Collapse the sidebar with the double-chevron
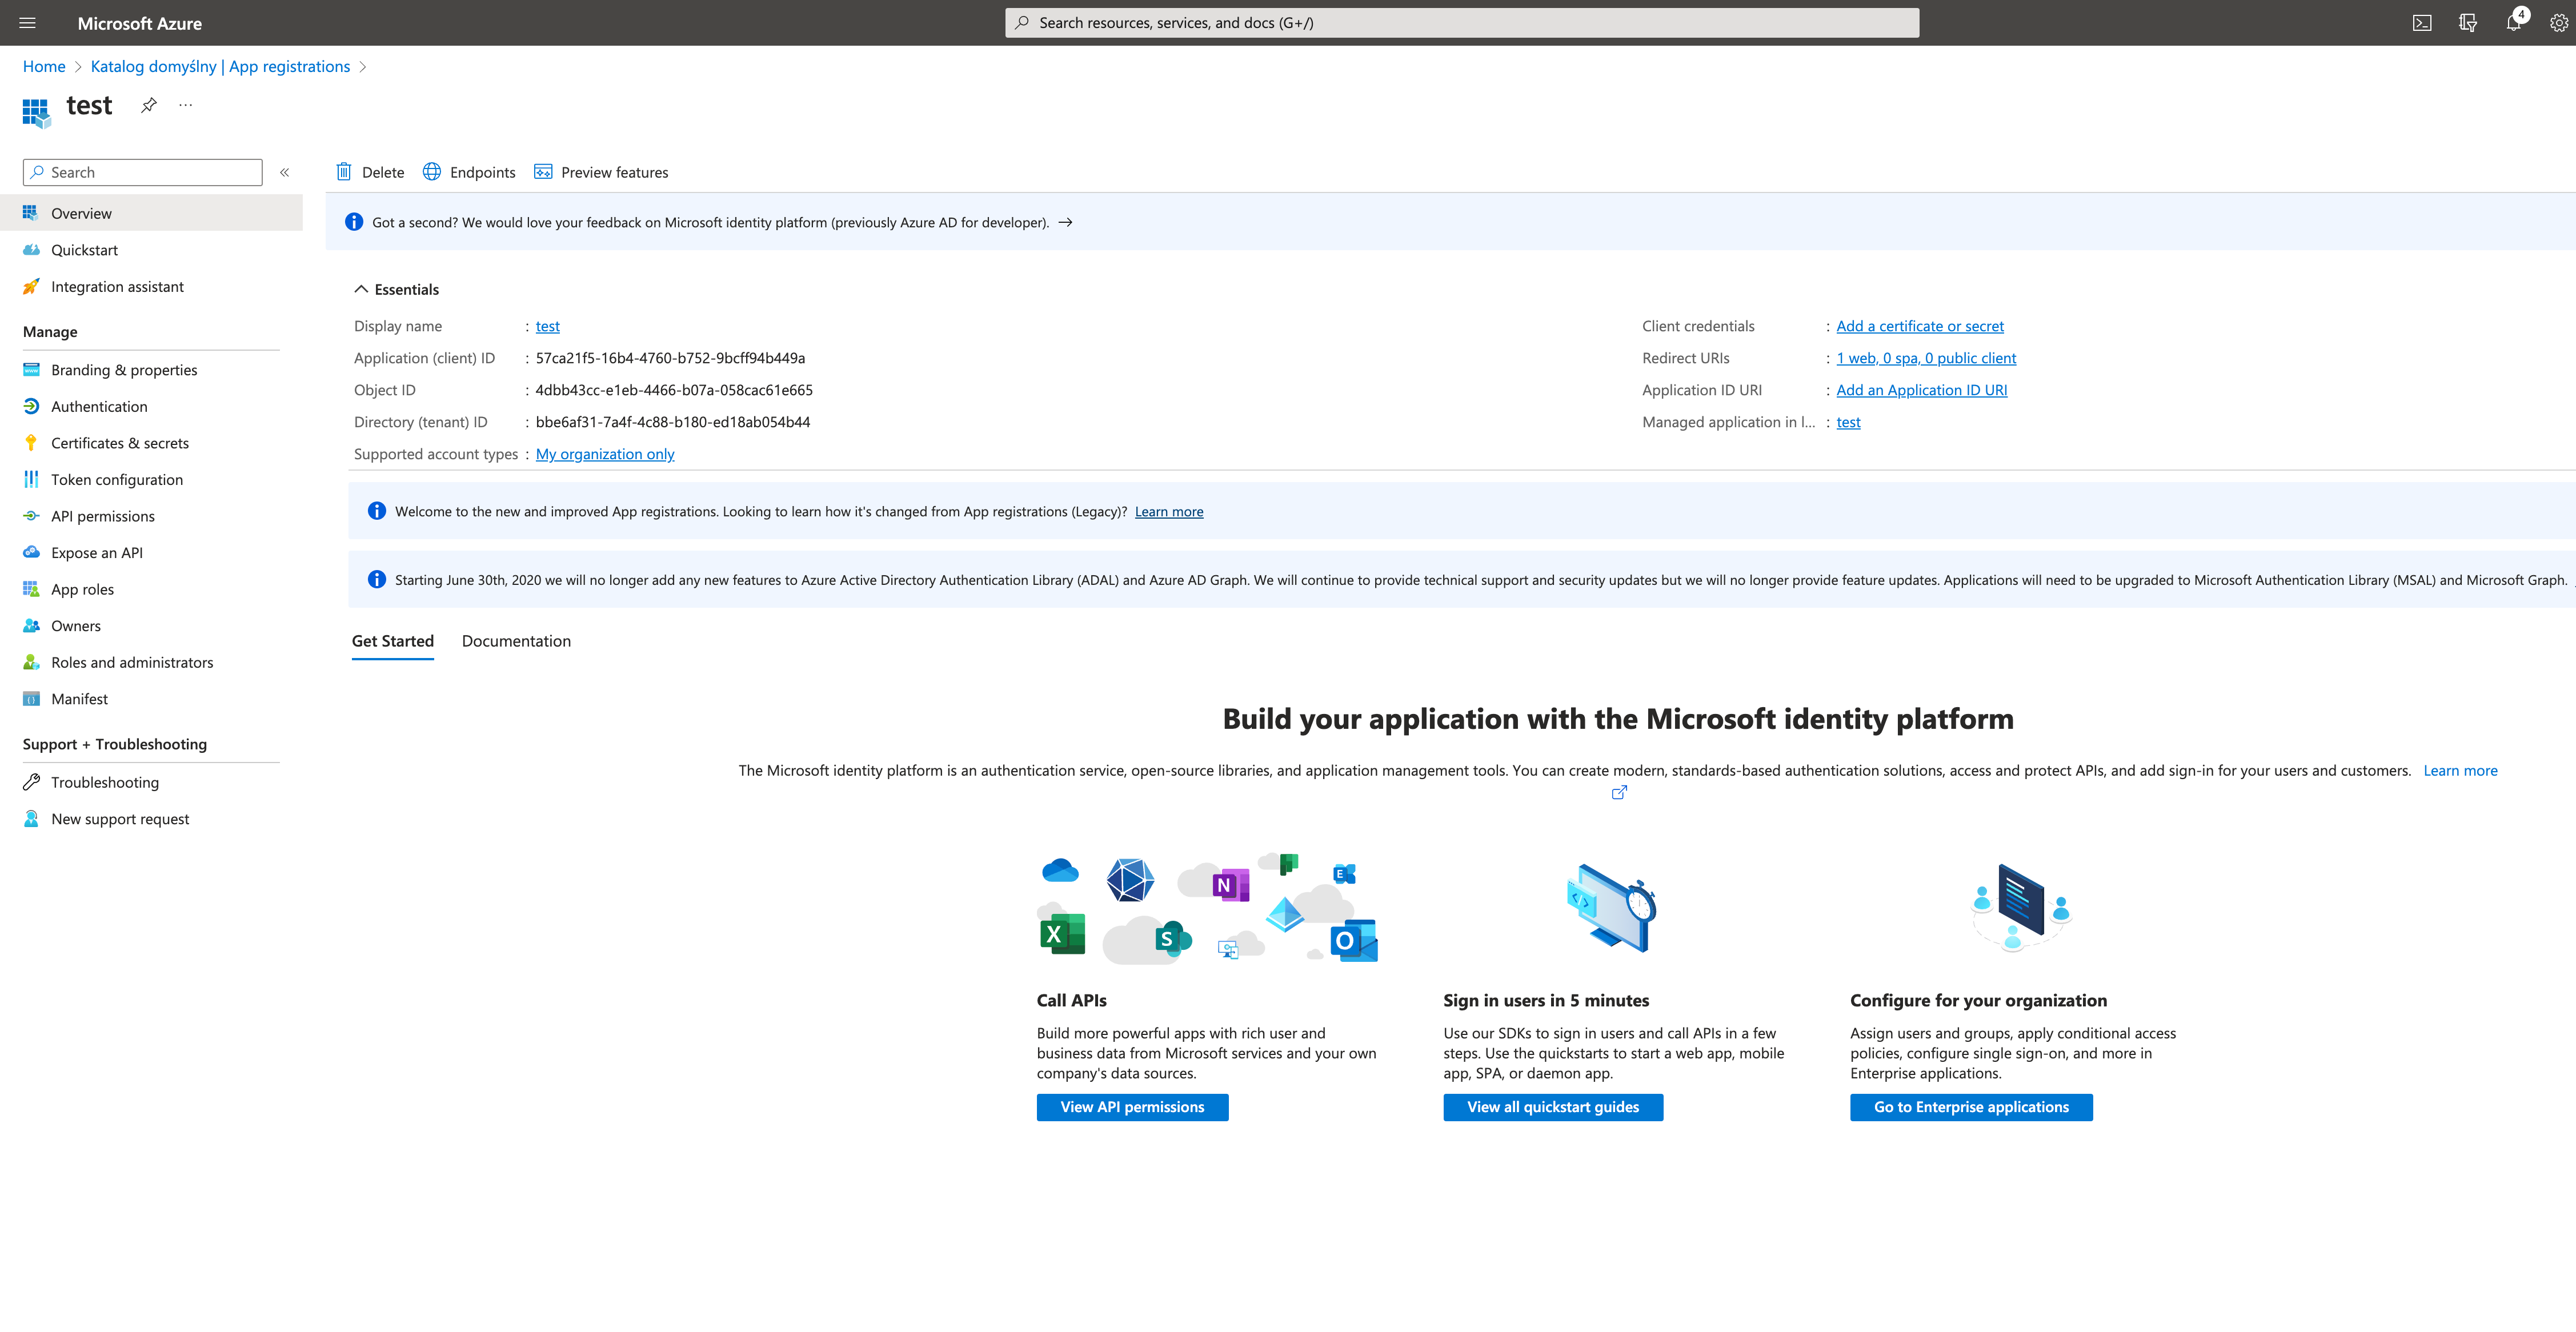 [285, 172]
